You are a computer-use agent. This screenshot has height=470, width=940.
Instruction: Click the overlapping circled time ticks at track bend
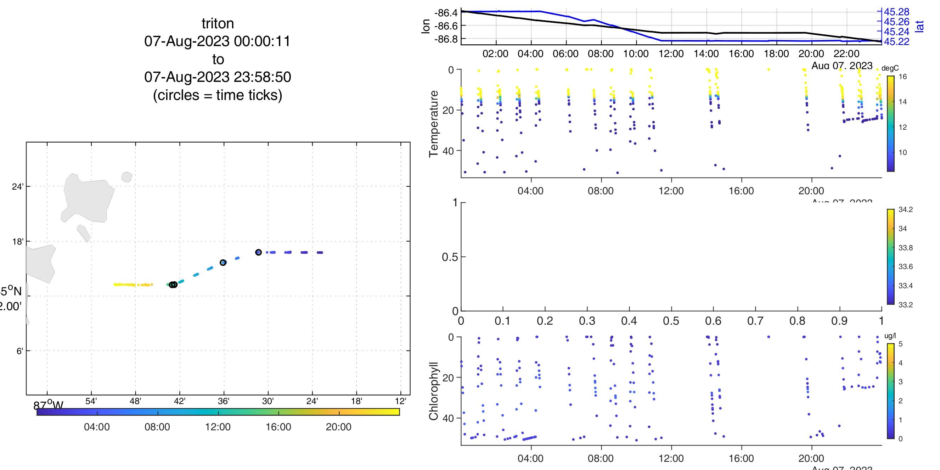173,284
